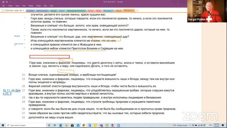
Task: Open the Windows Start menu
Action: [3, 125]
